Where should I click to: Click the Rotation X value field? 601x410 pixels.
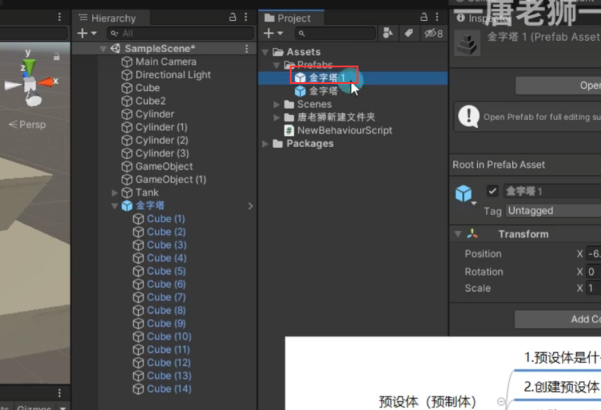[x=593, y=272]
